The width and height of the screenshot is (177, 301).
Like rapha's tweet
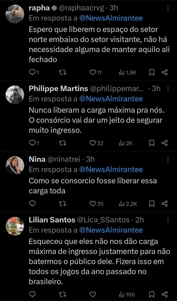[93, 73]
